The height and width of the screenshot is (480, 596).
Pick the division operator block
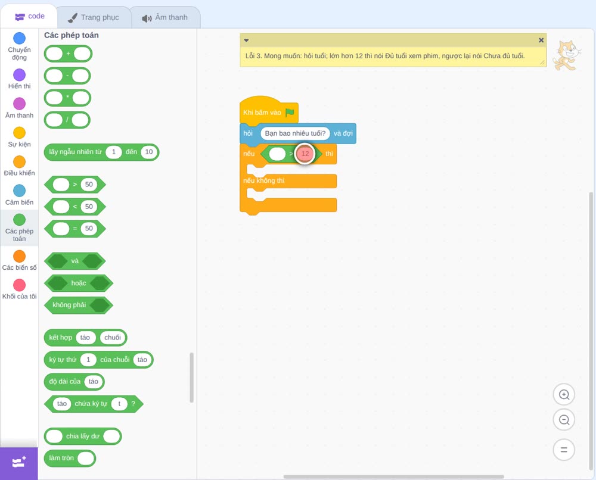click(x=67, y=120)
